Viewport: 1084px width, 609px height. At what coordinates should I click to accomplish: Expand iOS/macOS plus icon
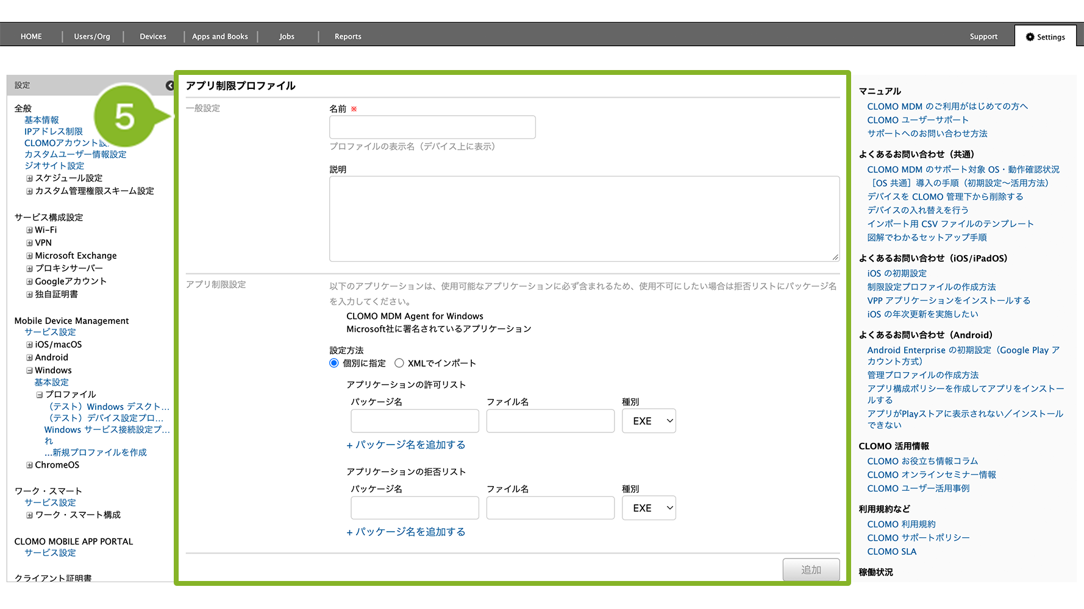[29, 345]
